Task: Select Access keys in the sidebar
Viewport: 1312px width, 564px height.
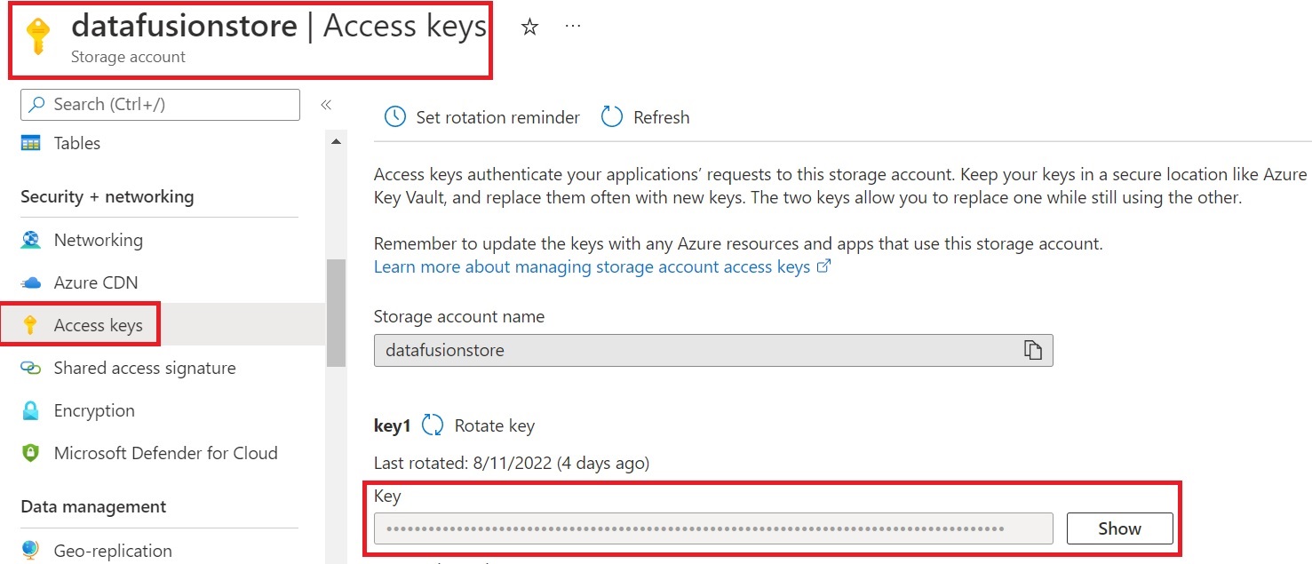Action: [98, 325]
